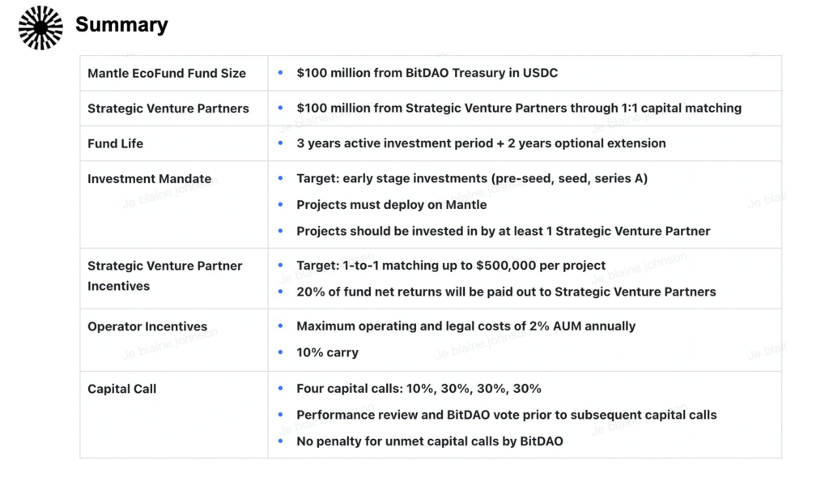Select the Operator Incentives row label
The height and width of the screenshot is (490, 829).
click(x=147, y=327)
